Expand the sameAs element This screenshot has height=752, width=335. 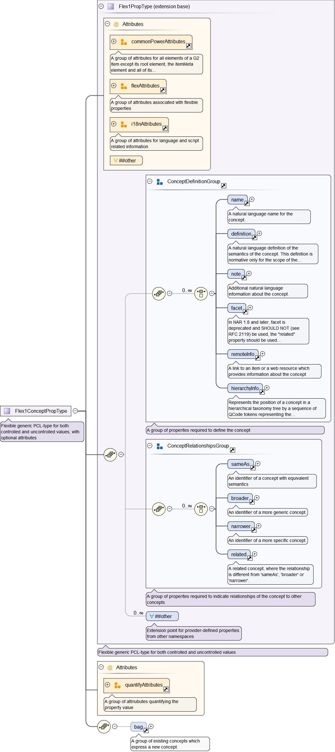pyautogui.click(x=258, y=464)
